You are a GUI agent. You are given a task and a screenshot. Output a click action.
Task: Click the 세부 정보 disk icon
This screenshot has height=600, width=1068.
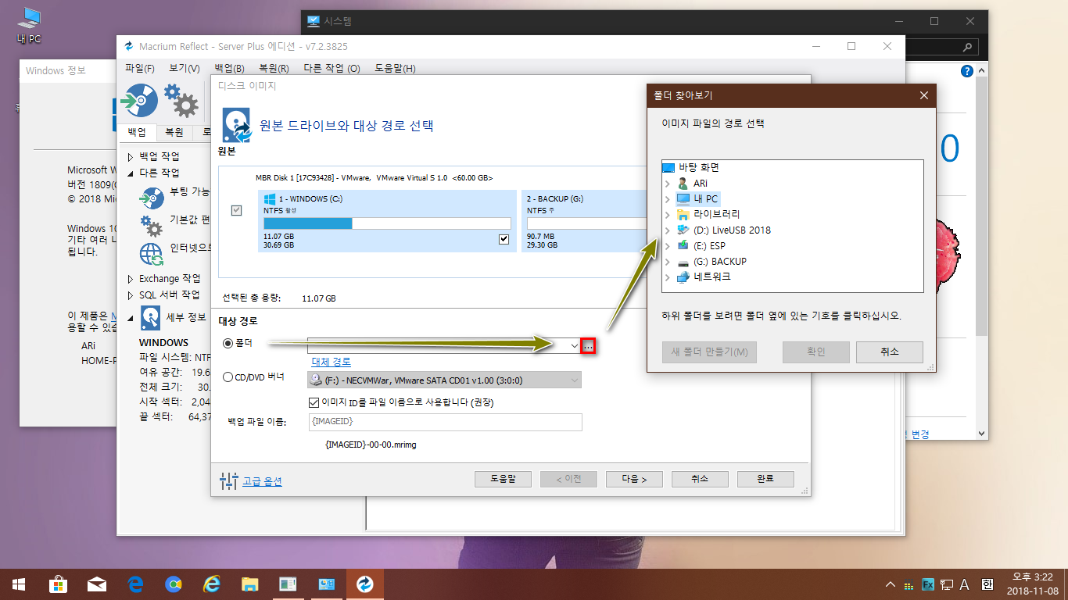click(151, 318)
